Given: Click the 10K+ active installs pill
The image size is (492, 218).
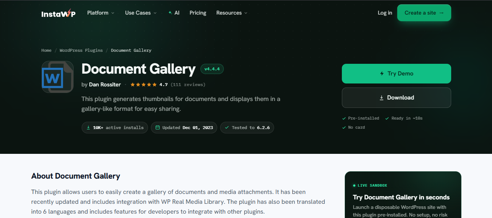Looking at the screenshot, I should [115, 128].
